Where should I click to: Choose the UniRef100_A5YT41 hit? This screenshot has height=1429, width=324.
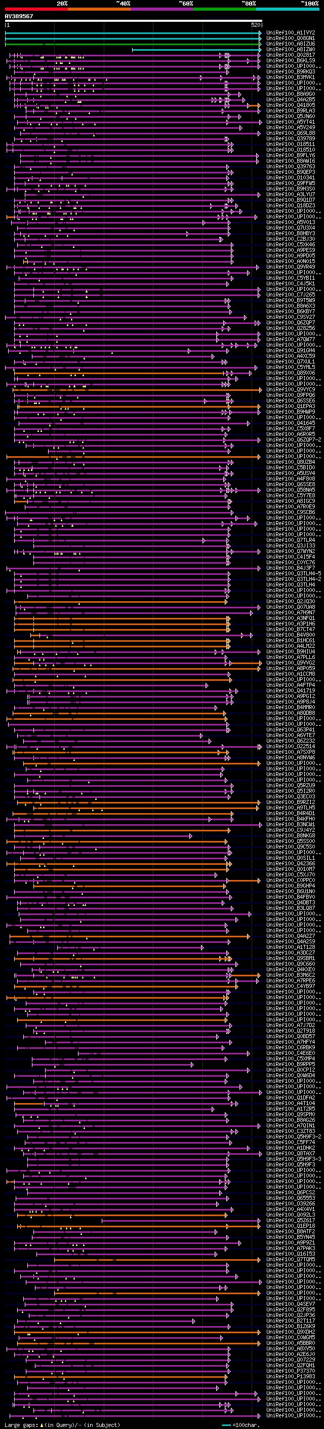(291, 122)
